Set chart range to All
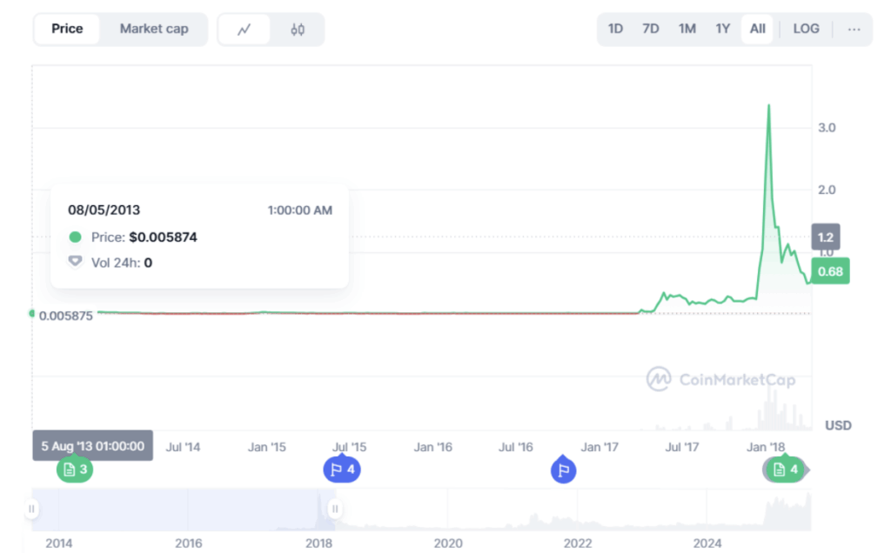This screenshot has width=891, height=553. [758, 29]
